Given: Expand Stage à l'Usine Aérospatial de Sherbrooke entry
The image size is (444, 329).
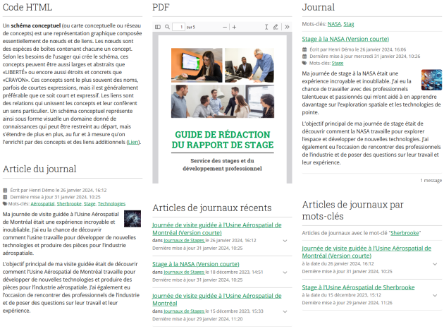Looking at the screenshot, I should coord(435,296).
